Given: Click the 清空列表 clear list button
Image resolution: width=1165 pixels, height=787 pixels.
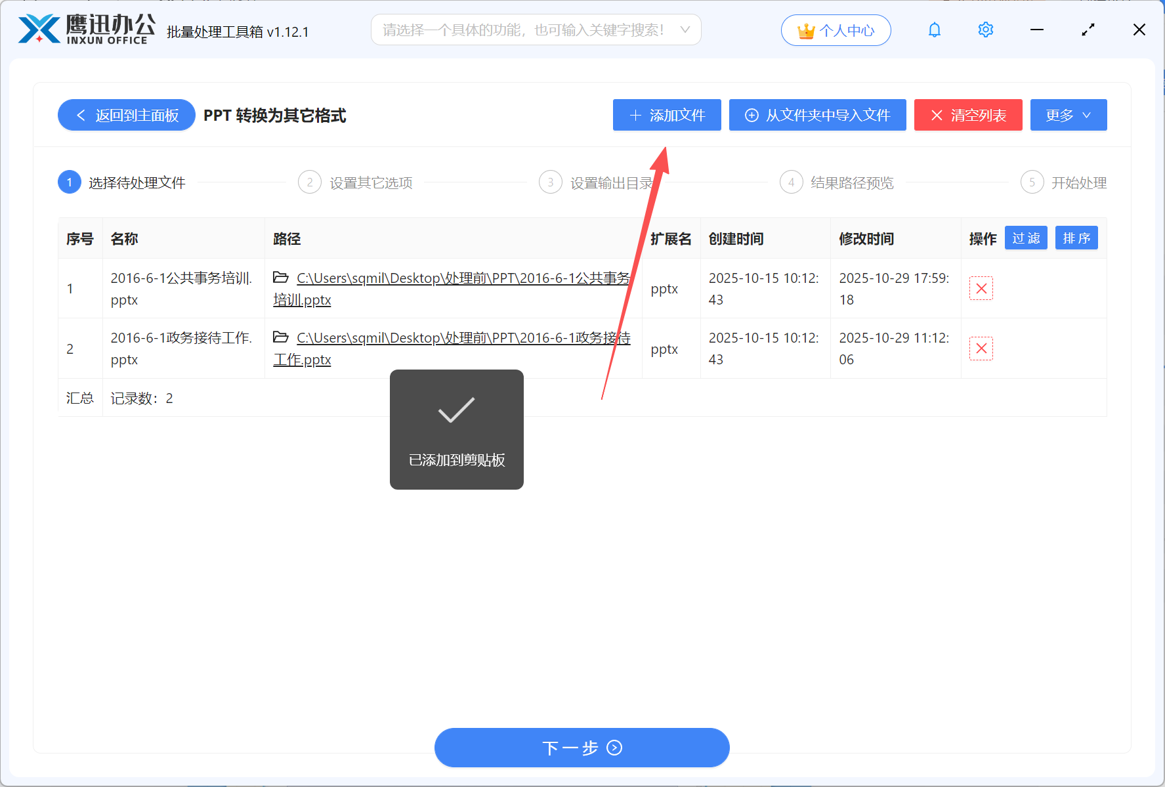Looking at the screenshot, I should point(967,115).
